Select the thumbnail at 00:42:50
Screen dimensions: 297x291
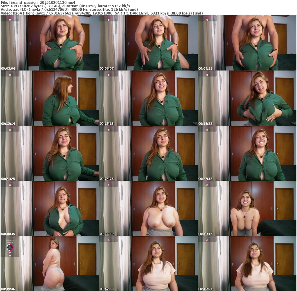tap(148, 263)
